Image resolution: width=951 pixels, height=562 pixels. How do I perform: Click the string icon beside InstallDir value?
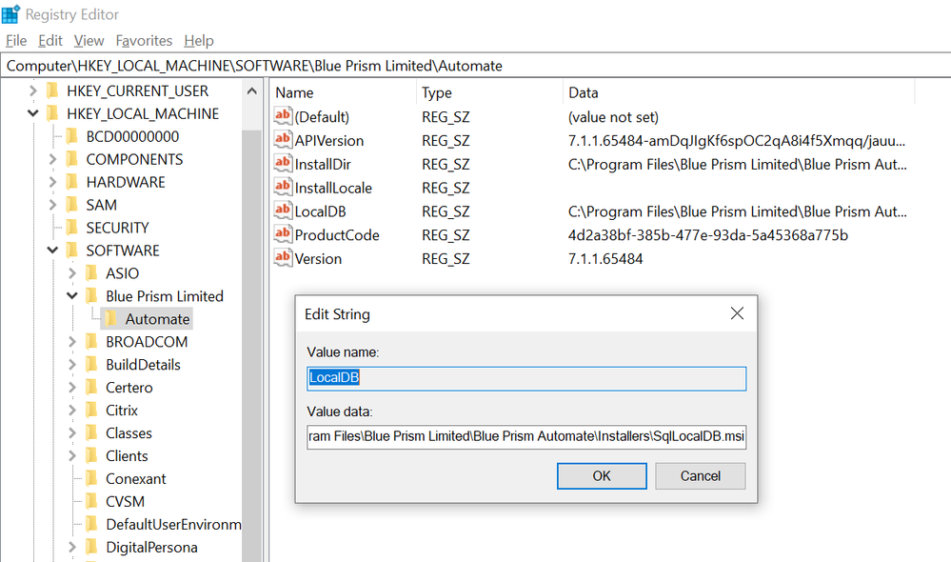click(x=283, y=164)
